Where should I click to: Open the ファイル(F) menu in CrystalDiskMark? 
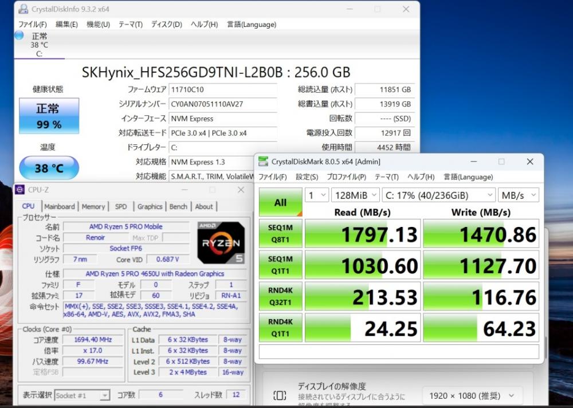click(273, 177)
